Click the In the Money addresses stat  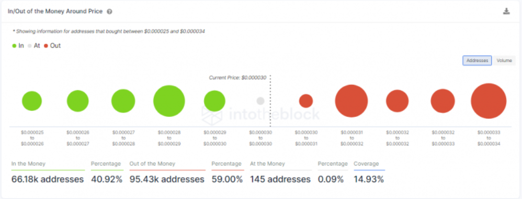(47, 179)
